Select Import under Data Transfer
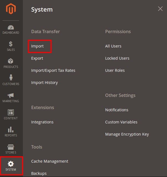The image size is (167, 177). coord(38,46)
